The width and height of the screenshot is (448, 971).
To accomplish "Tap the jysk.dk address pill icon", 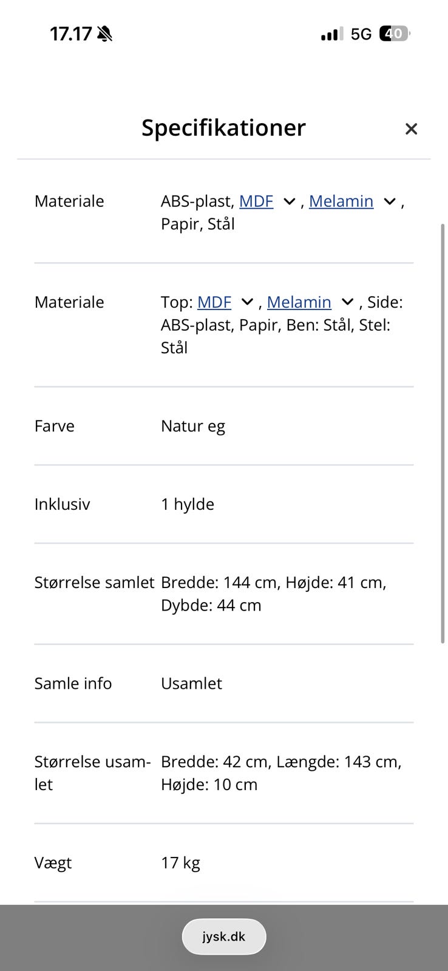I will tap(223, 936).
